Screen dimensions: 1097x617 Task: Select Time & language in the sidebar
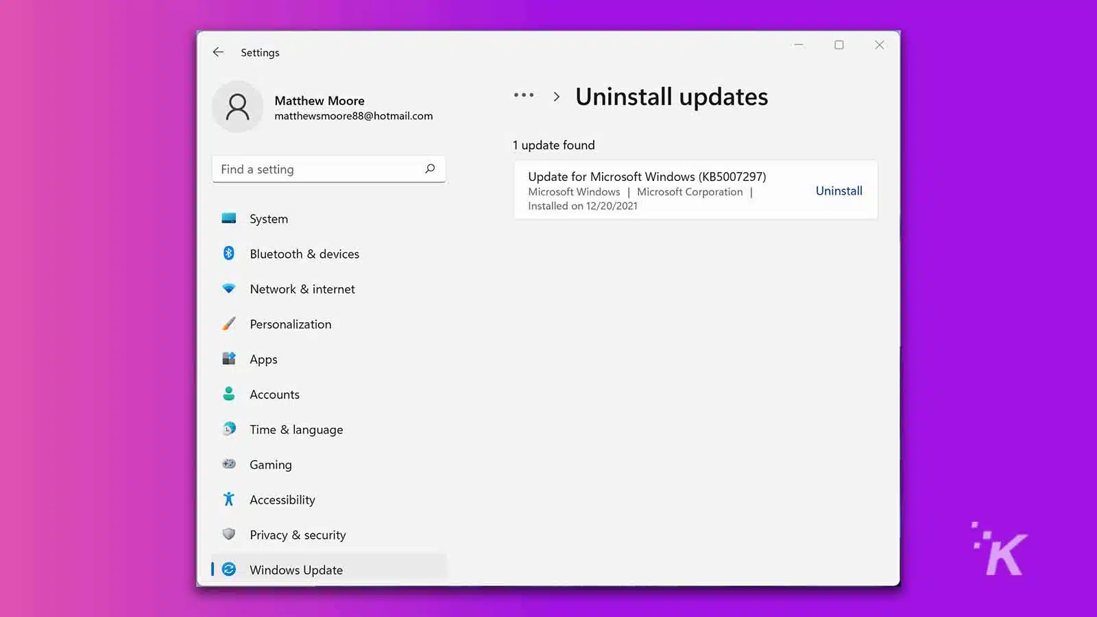[296, 429]
